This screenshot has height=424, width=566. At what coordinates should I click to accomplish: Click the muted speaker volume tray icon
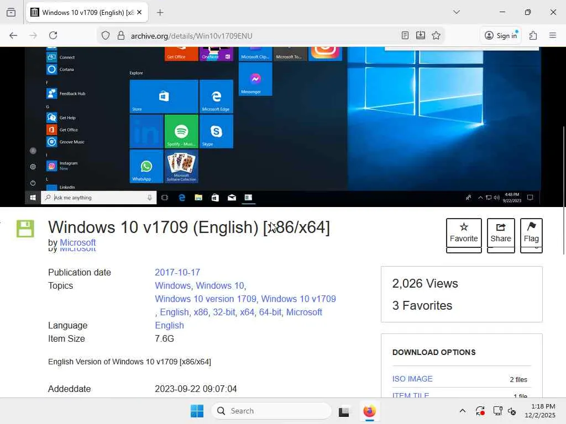(x=512, y=411)
